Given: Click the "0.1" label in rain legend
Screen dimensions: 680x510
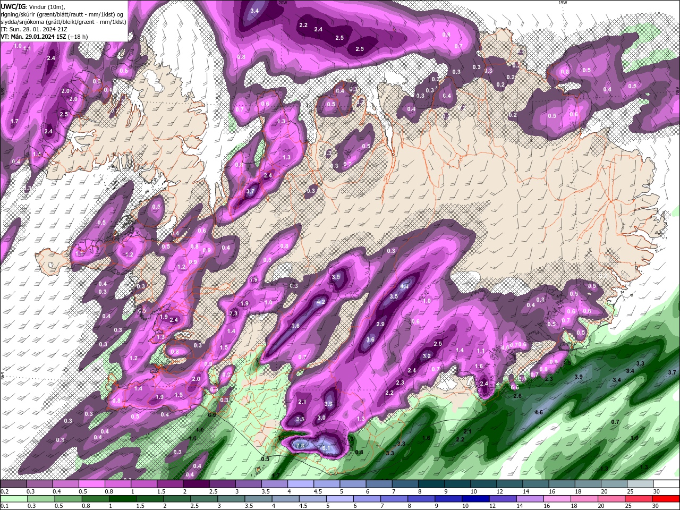Looking at the screenshot, I should (4, 506).
